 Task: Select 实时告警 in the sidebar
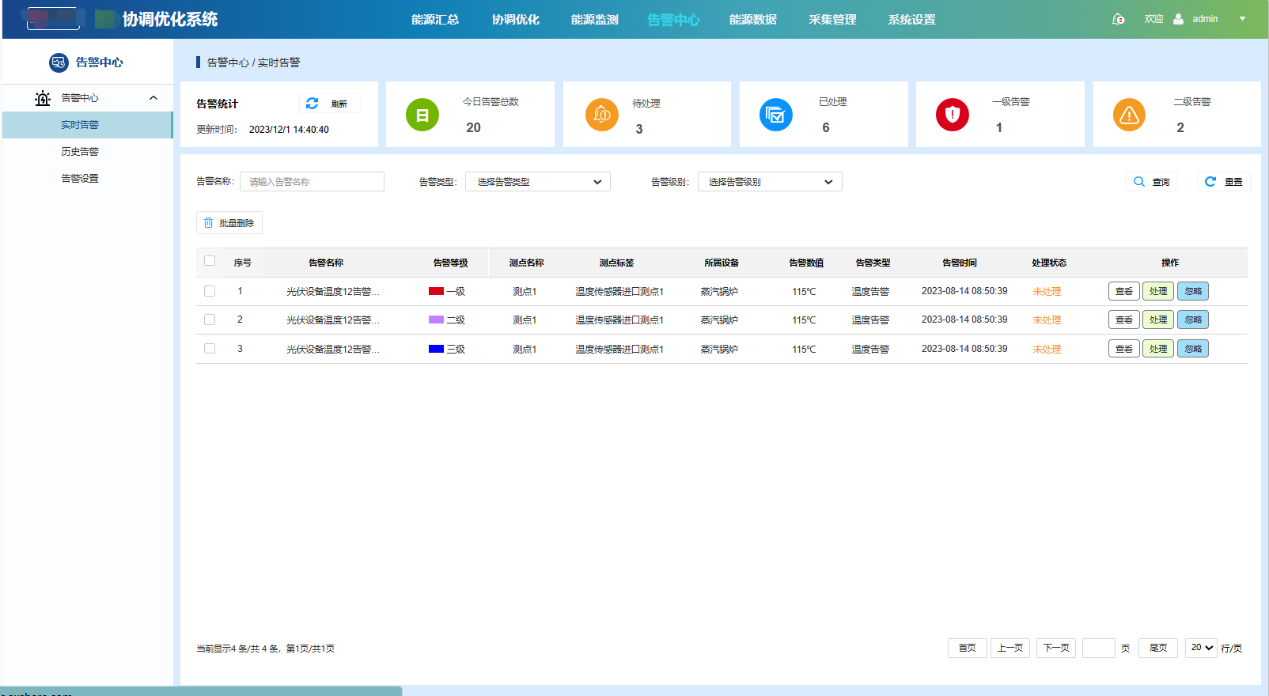pyautogui.click(x=87, y=125)
